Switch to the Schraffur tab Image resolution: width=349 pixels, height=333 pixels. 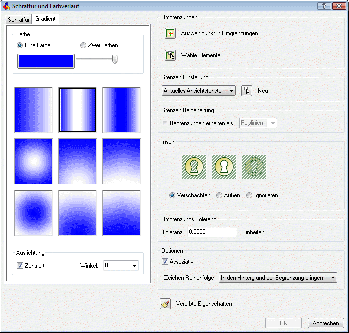(x=18, y=20)
